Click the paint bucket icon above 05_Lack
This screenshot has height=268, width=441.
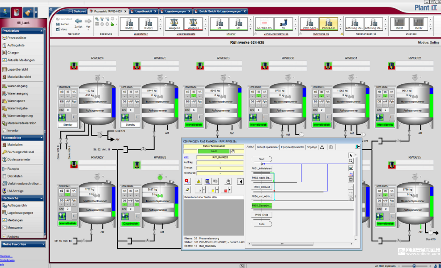[17, 12]
